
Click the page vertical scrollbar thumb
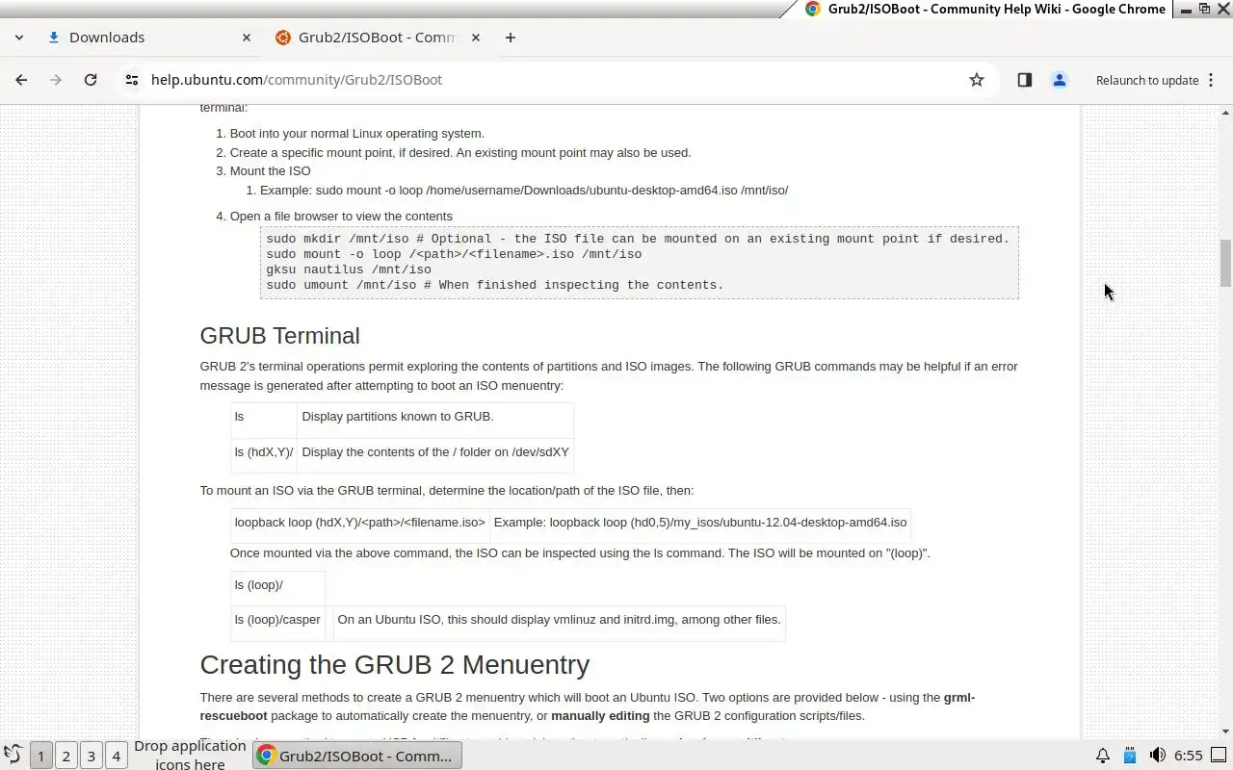(1225, 263)
